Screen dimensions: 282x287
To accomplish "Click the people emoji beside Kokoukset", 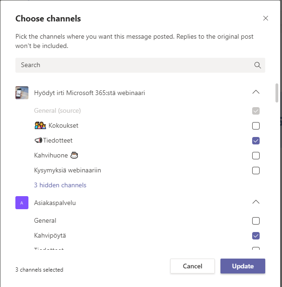I will click(40, 126).
